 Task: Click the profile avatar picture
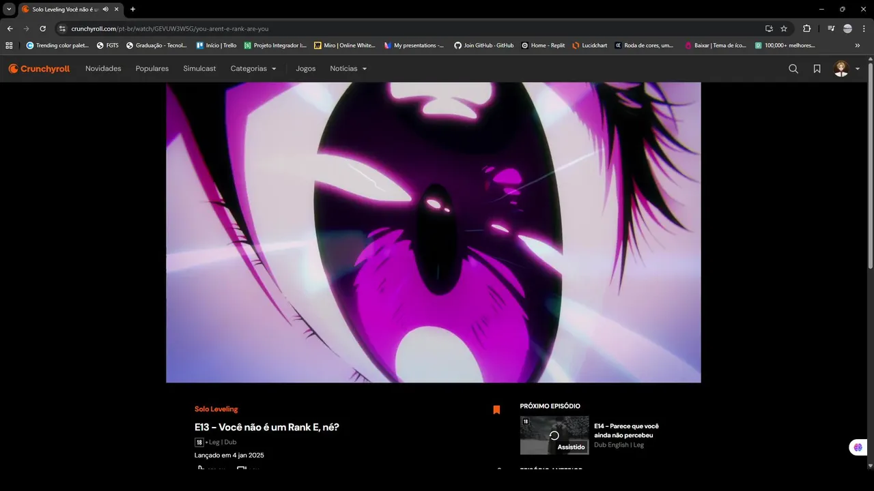pos(841,69)
